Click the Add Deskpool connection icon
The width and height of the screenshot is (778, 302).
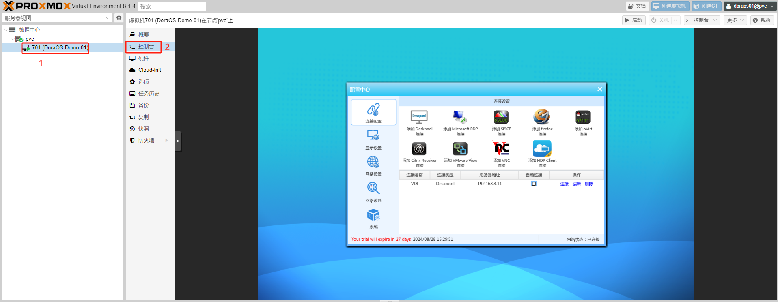click(419, 117)
